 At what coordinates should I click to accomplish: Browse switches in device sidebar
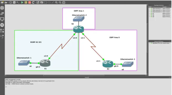point(2,14)
